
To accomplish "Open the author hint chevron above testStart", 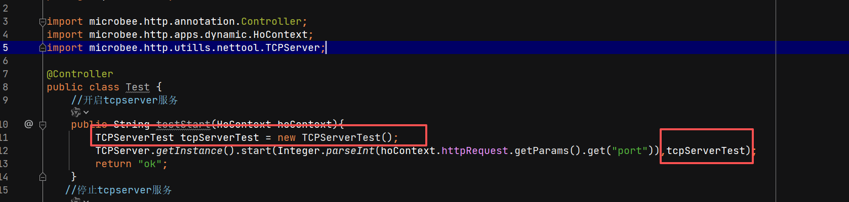I will click(86, 113).
